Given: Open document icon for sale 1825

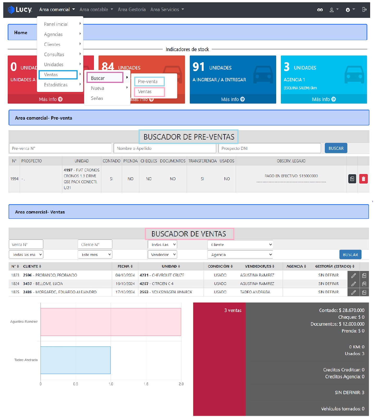Looking at the screenshot, I should (x=364, y=292).
